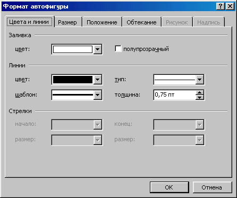Open the fill цвет dropdown arrow
This screenshot has width=237, height=198.
pos(98,49)
